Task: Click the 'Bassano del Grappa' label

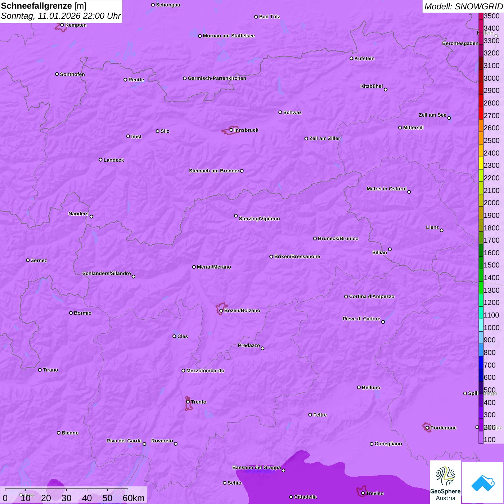Action: 257,467
